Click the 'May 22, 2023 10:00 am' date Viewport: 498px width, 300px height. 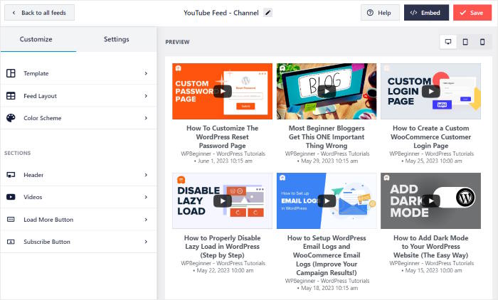(x=225, y=270)
